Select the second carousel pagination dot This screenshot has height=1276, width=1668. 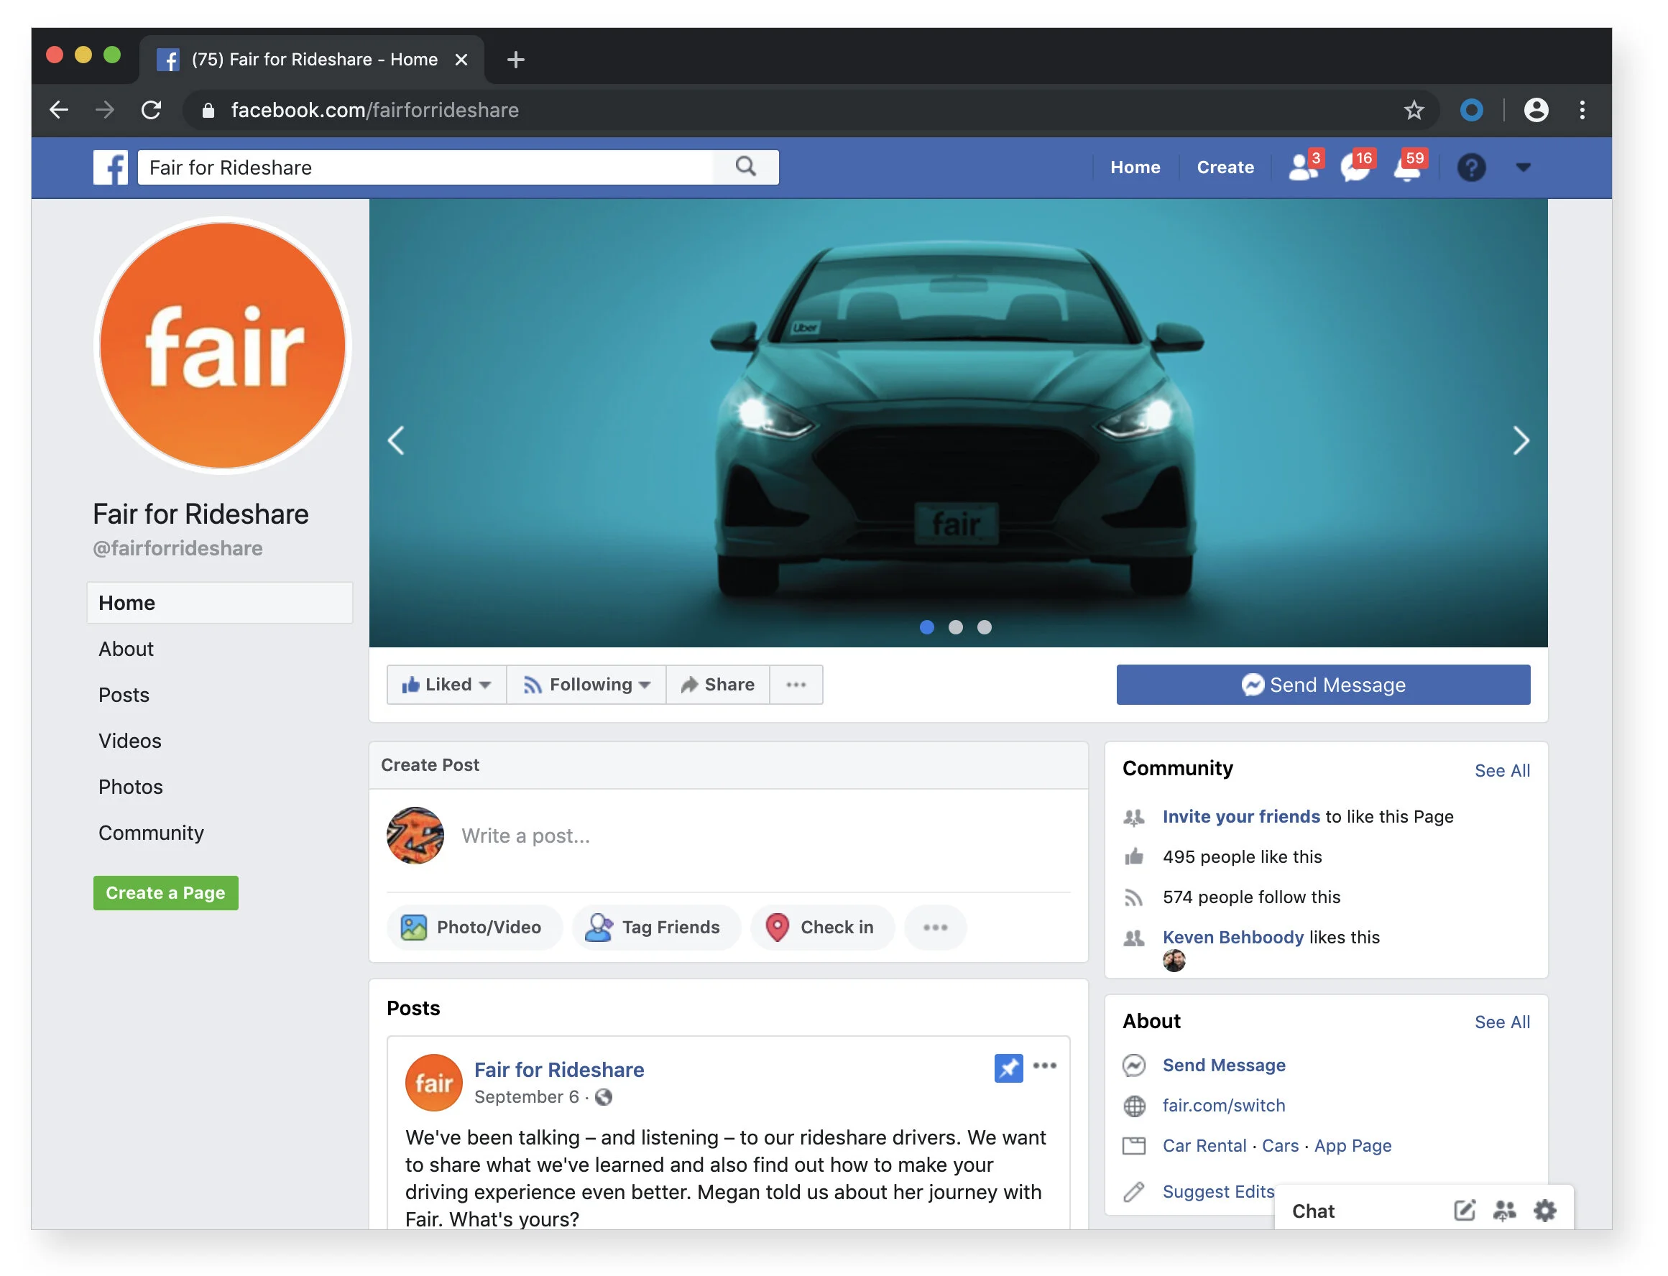point(956,628)
